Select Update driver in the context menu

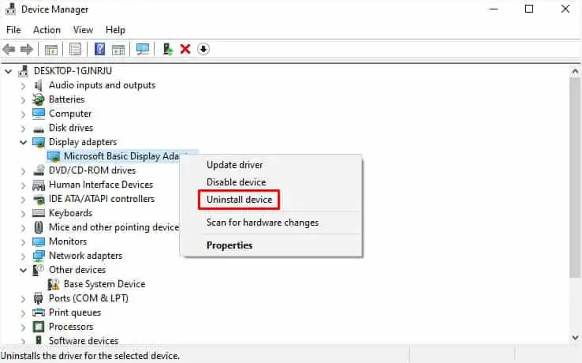tap(234, 165)
